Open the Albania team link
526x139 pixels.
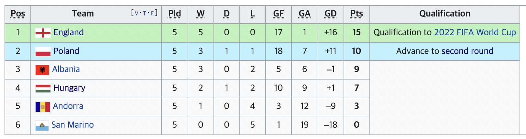coord(66,69)
